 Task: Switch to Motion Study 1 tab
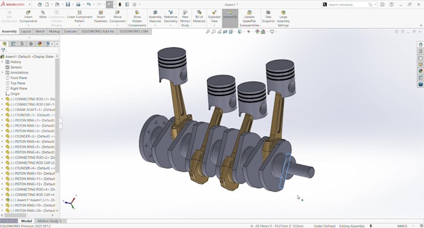pos(49,221)
